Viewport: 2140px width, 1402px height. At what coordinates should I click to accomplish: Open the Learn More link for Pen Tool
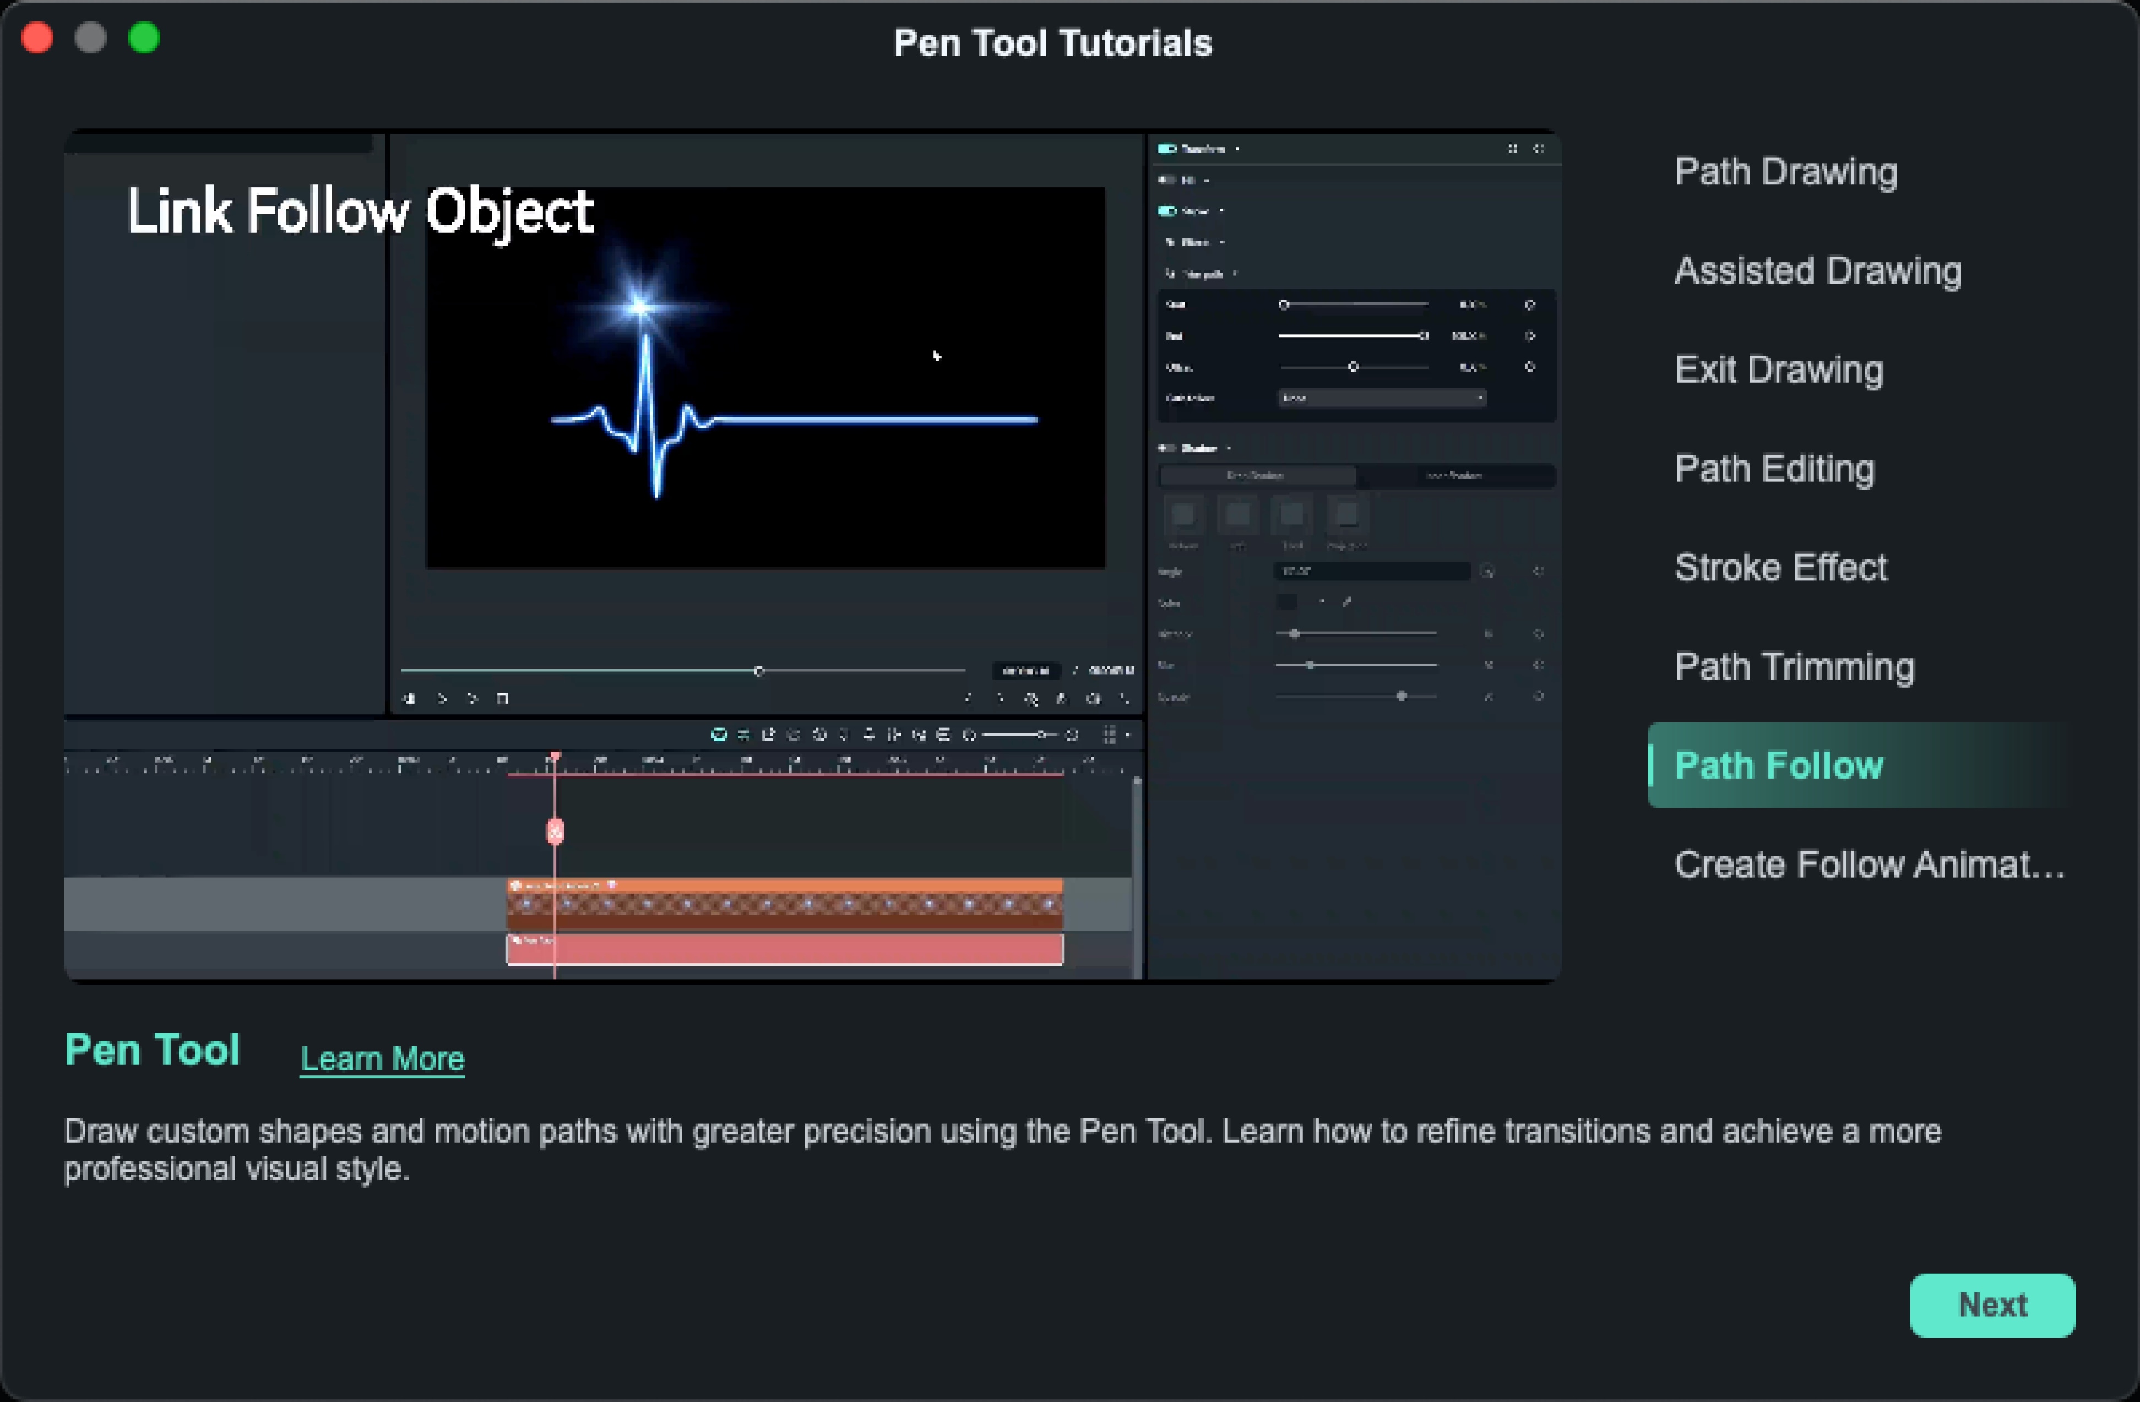382,1058
